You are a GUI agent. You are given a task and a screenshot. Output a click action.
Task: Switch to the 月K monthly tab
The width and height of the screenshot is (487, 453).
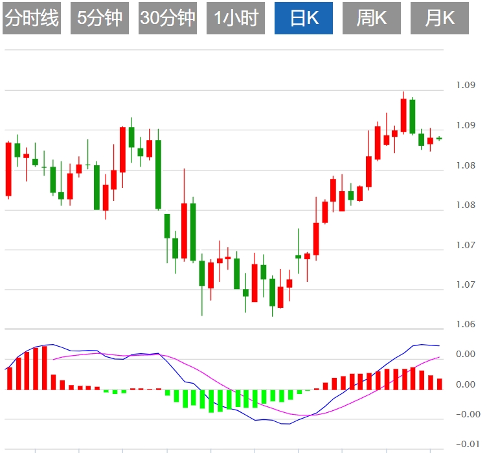(440, 18)
